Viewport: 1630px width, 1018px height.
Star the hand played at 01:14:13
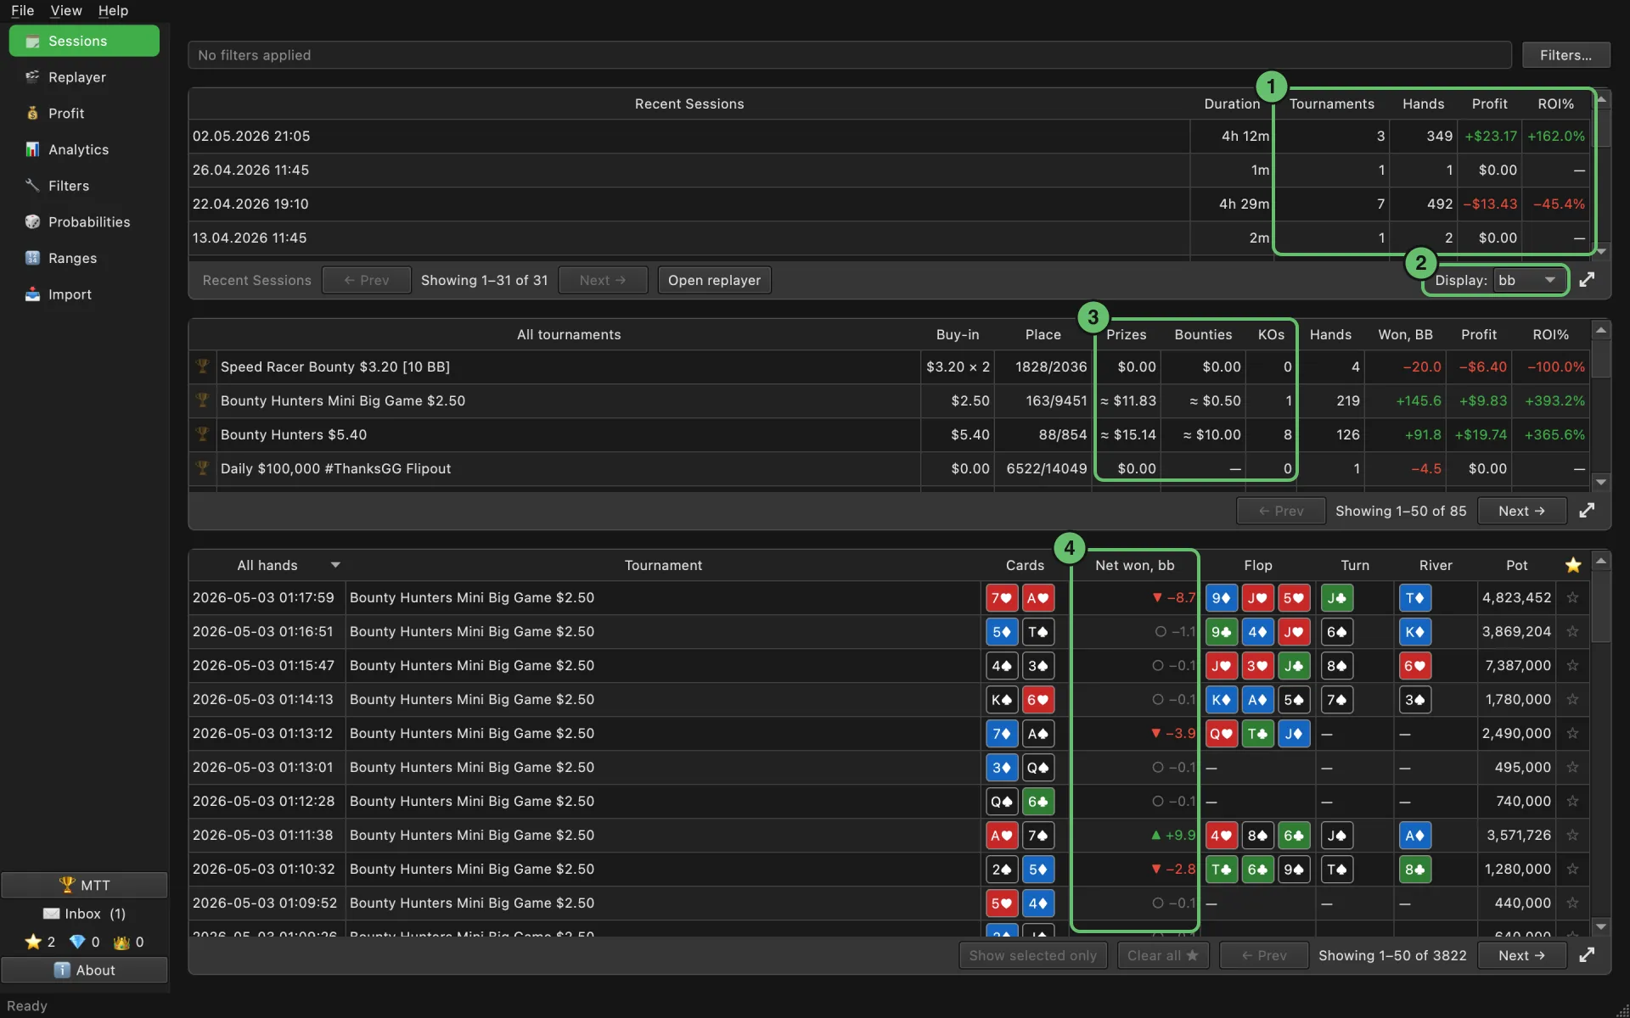pos(1572,699)
